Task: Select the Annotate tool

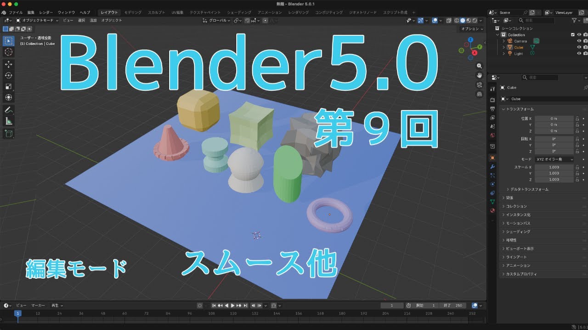Action: 8,110
